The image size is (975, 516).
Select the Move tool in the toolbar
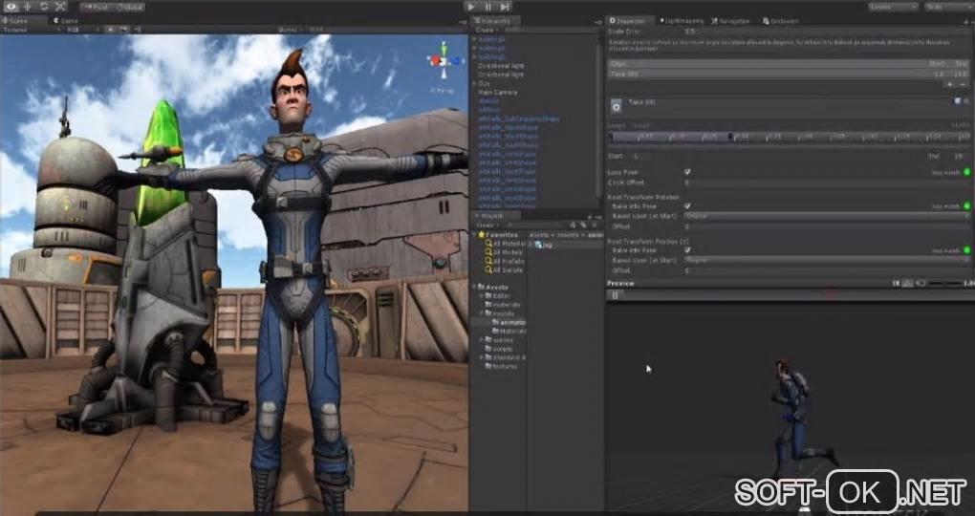tap(28, 7)
